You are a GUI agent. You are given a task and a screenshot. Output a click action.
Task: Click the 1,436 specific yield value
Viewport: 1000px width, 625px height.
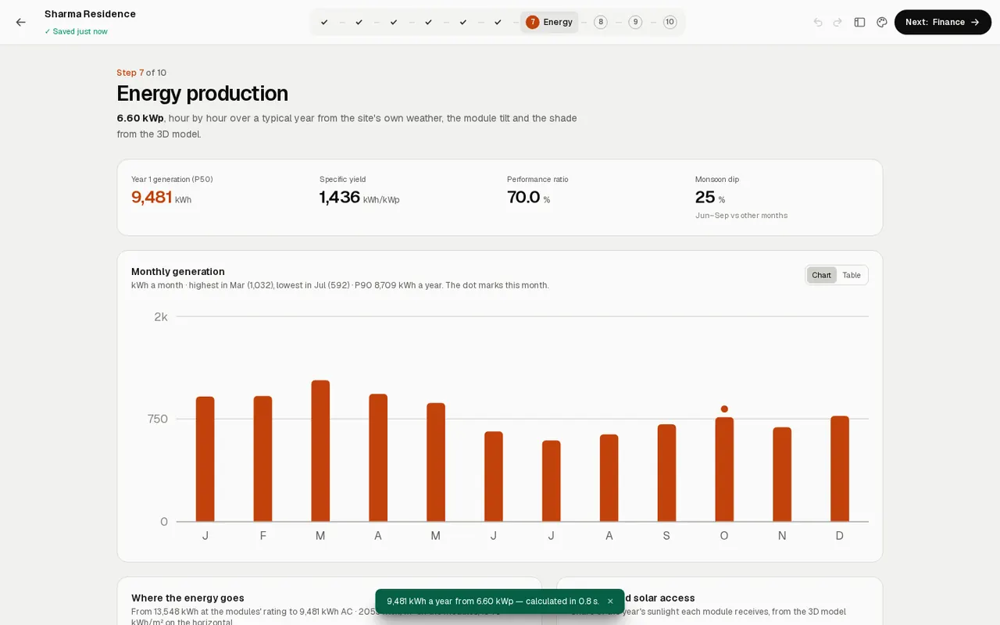pos(359,197)
